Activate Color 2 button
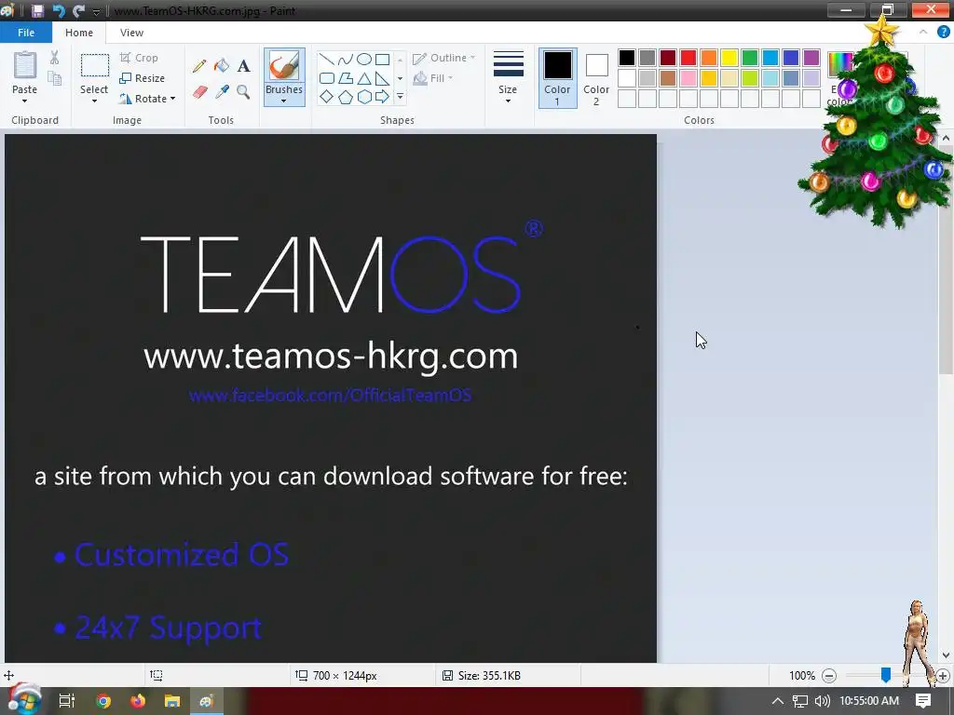 point(596,78)
